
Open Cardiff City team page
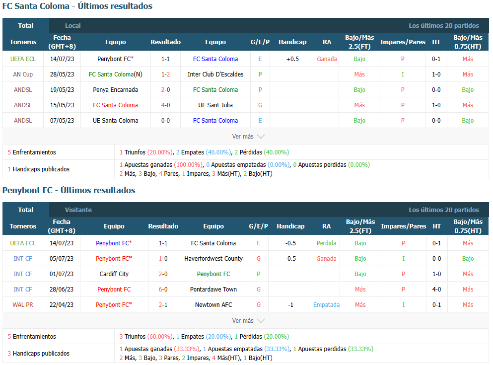114,274
